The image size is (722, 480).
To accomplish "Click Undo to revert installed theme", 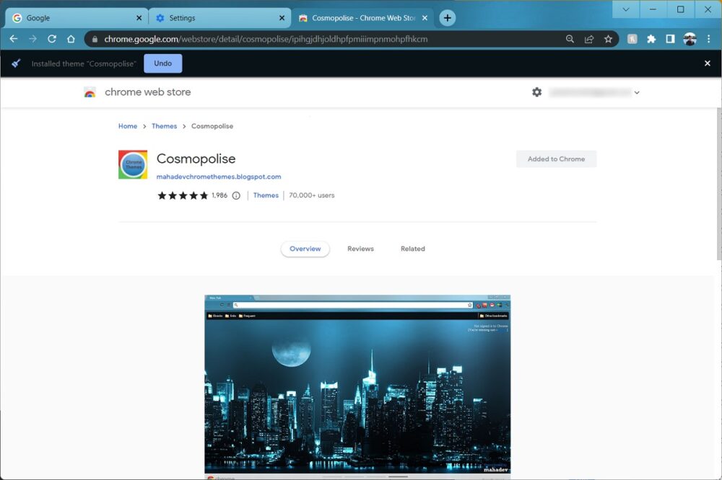I will [162, 63].
